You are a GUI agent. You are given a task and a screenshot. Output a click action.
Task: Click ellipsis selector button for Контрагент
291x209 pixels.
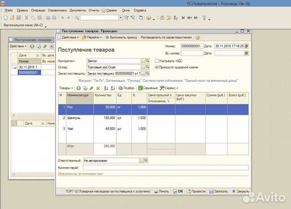(143, 61)
